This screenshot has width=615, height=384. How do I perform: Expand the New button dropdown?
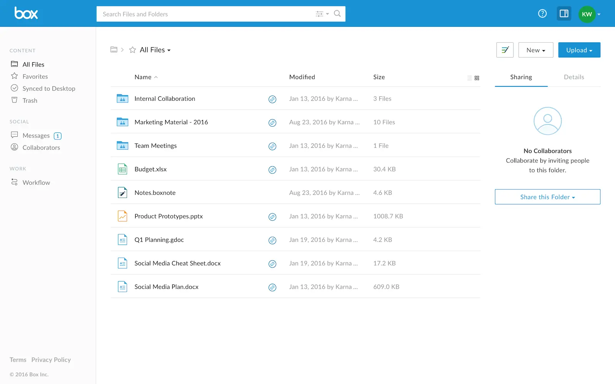pos(535,50)
